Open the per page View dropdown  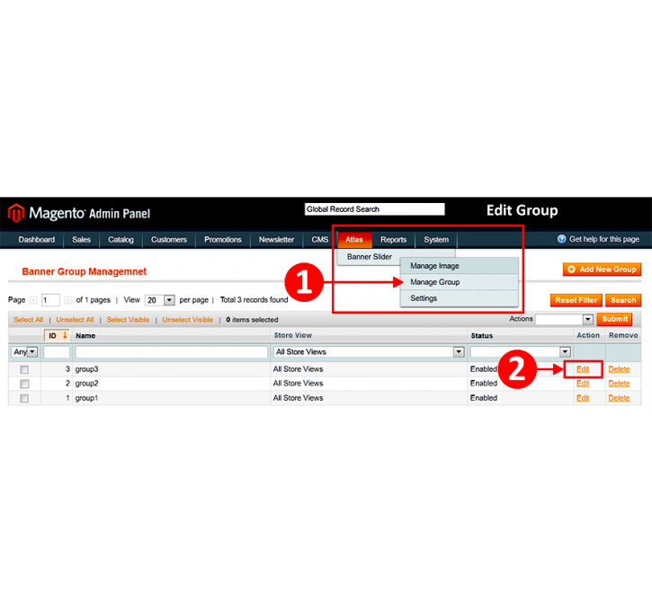click(x=160, y=300)
